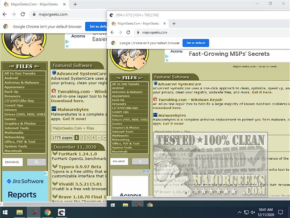The height and width of the screenshot is (218, 290).
Task: Click the Jira Software Reports ad
Action: (x=25, y=187)
